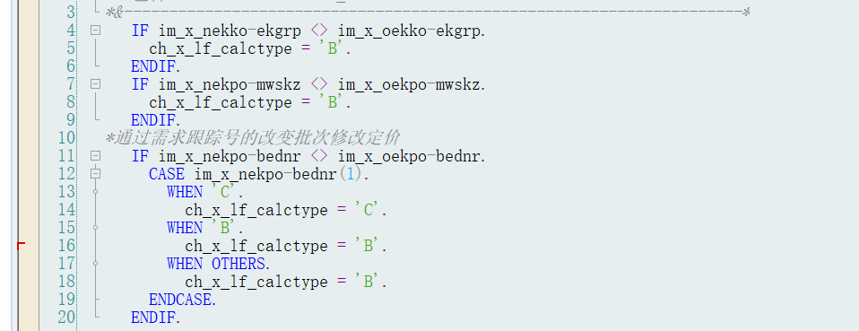Click im_x_oekpo-mwskz on line 7
Image resolution: width=859 pixels, height=331 pixels.
tap(412, 85)
